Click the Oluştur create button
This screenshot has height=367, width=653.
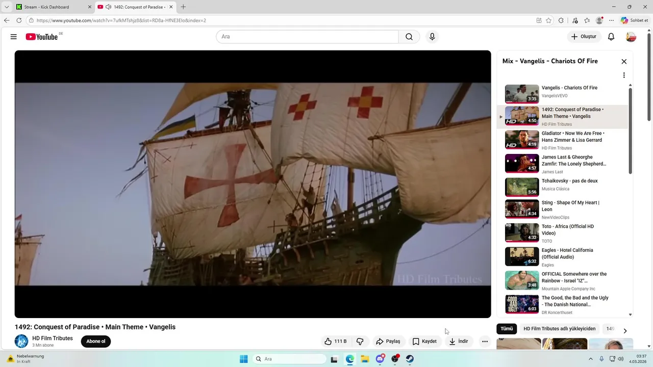[584, 37]
